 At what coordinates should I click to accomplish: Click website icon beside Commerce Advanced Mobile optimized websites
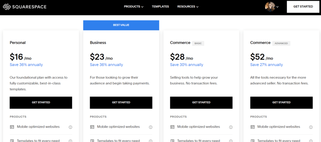pos(252,127)
